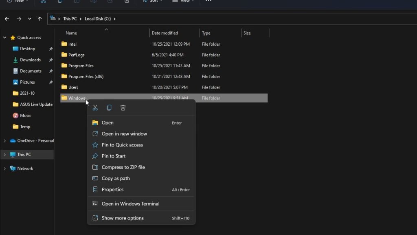Choose Open in new window
This screenshot has width=417, height=235.
141,134
